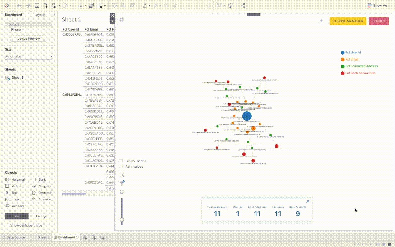The image size is (395, 247).
Task: Open the Show Me panel
Action: (x=377, y=6)
